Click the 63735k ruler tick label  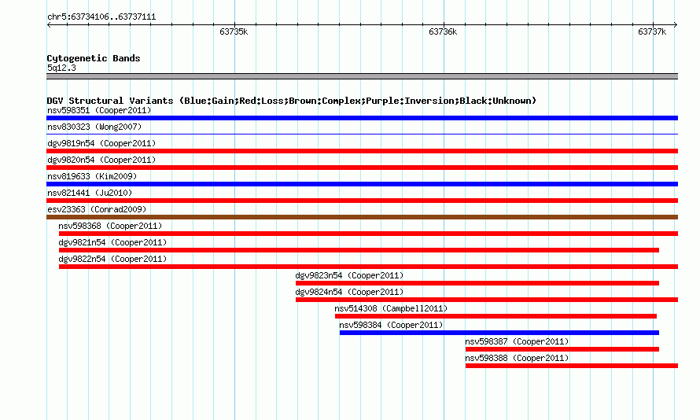coord(234,31)
